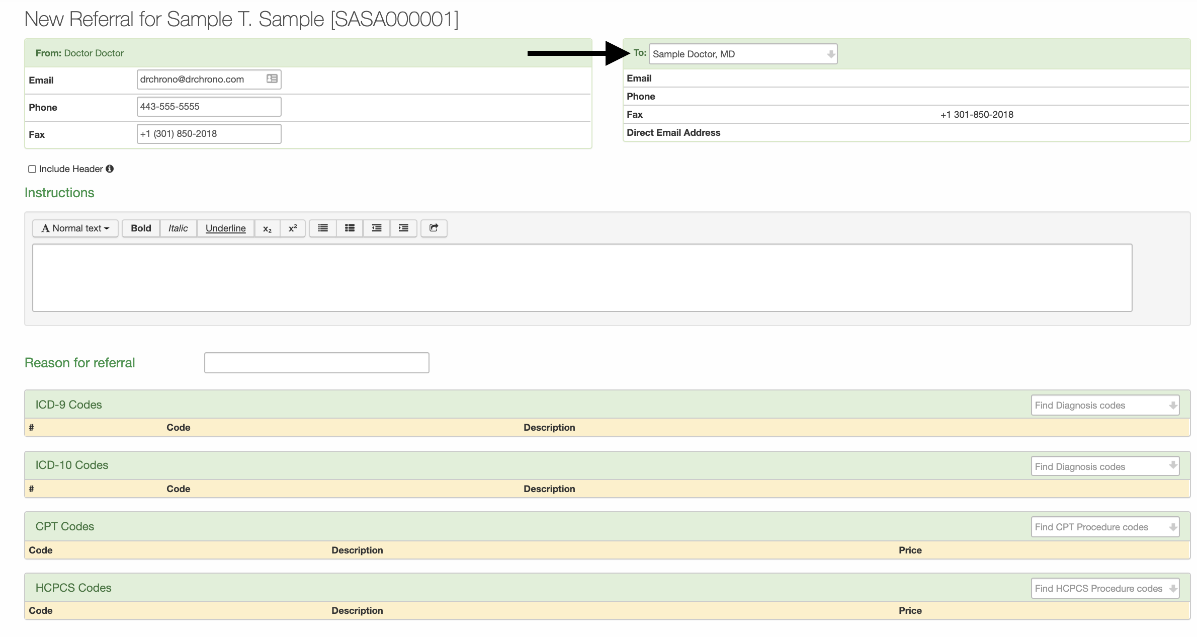The width and height of the screenshot is (1197, 637).
Task: Click the Underline formatting icon
Action: point(225,228)
